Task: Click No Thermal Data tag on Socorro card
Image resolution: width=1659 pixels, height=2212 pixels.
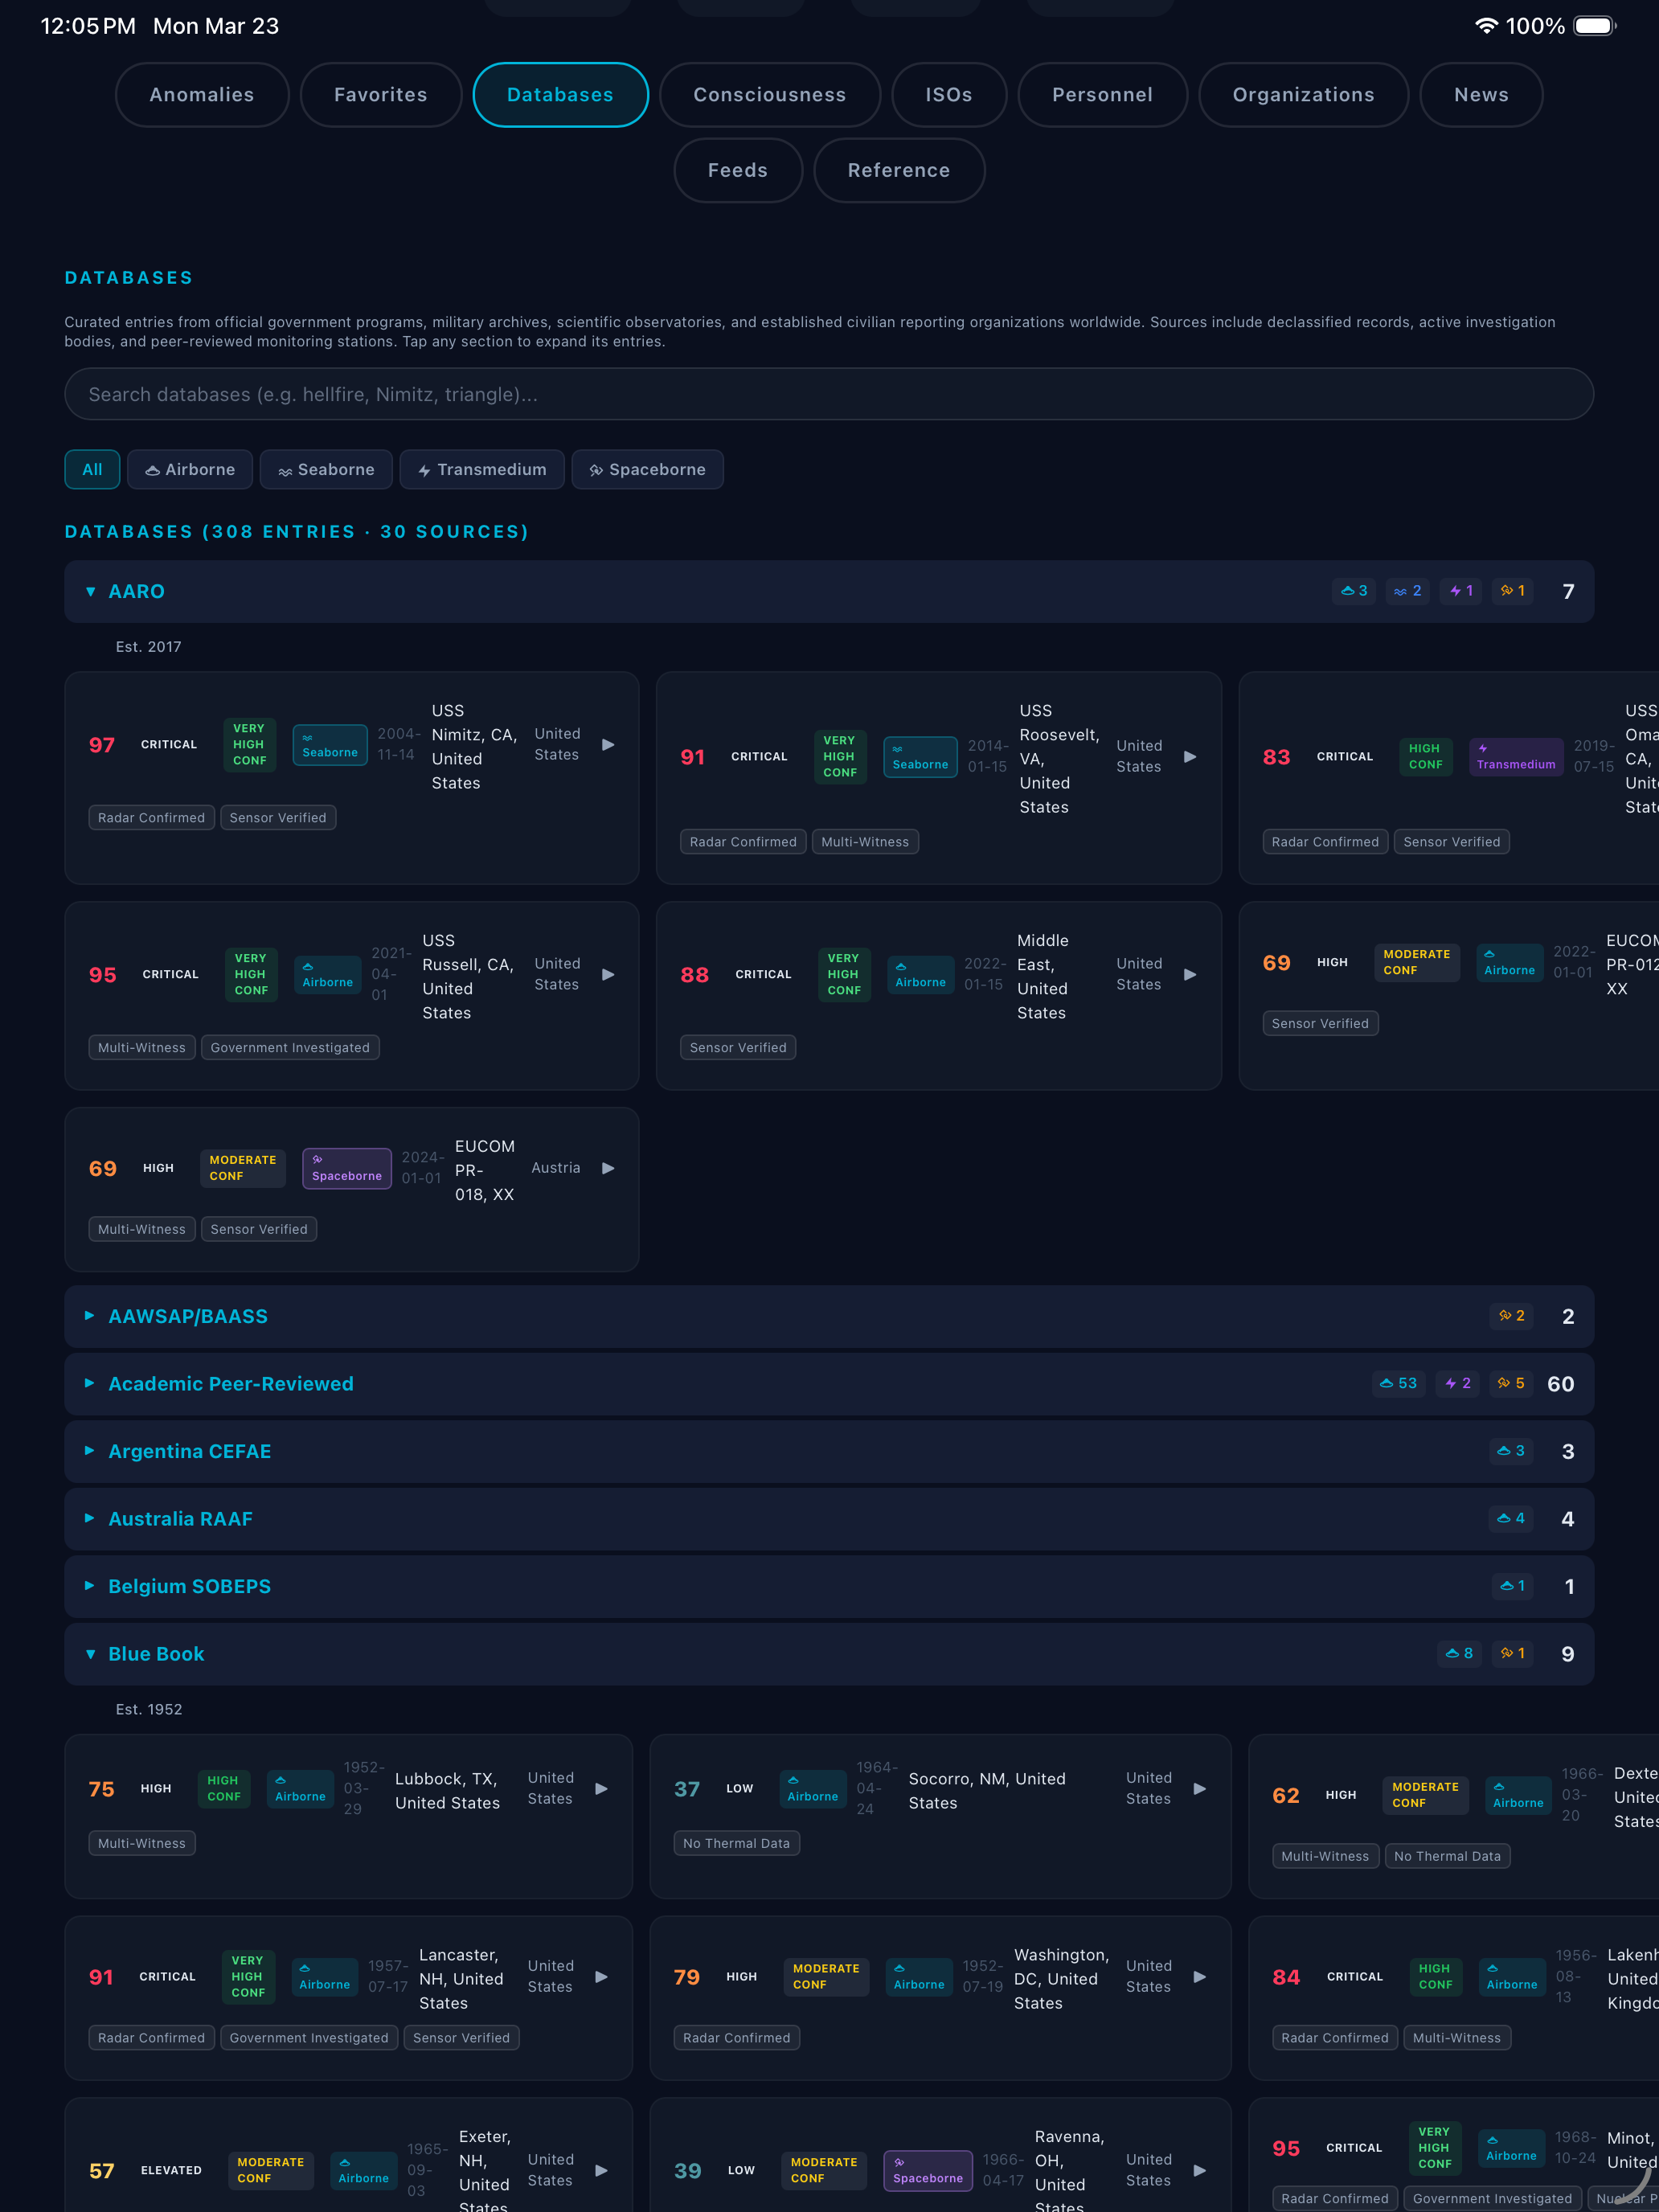Action: (737, 1843)
